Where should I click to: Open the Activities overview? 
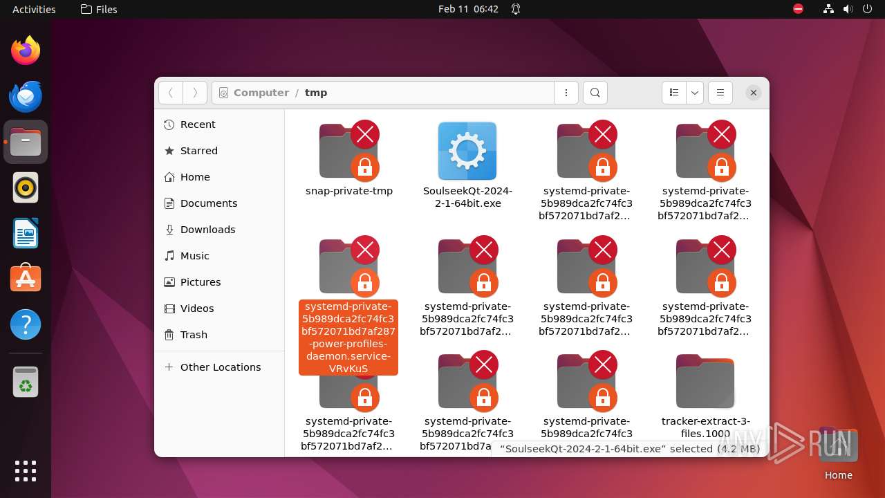click(34, 9)
